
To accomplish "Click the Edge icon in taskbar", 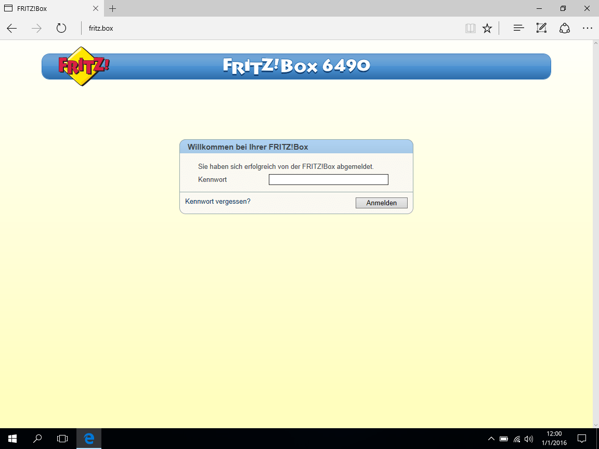I will (x=89, y=439).
